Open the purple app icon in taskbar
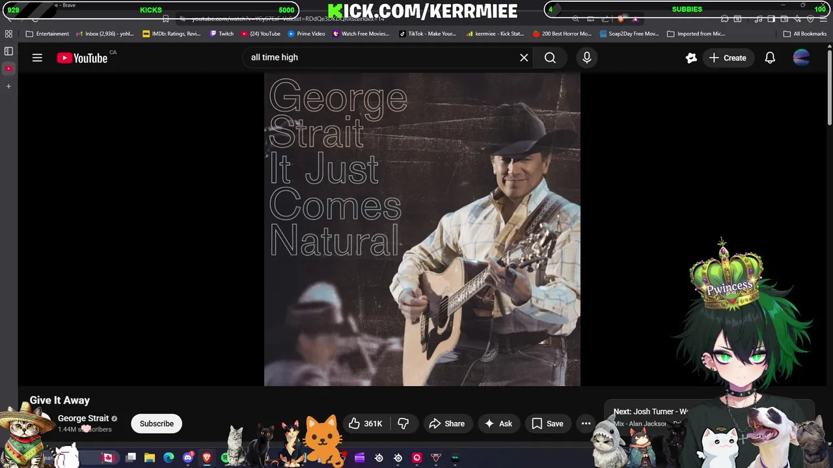 point(359,458)
